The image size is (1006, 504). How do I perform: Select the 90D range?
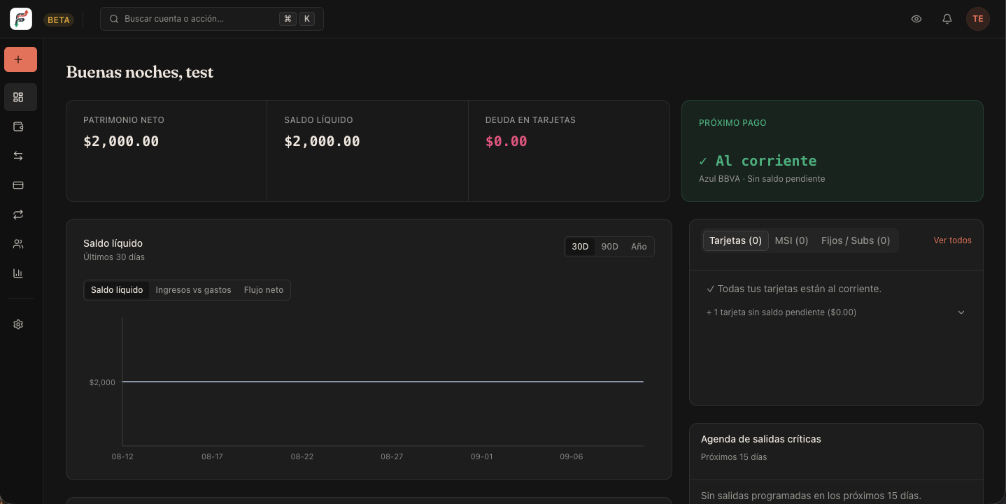pos(610,247)
